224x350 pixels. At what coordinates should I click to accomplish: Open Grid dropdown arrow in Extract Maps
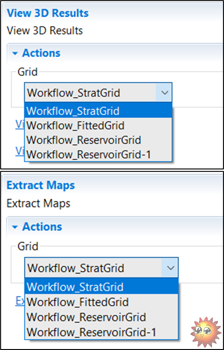click(170, 268)
